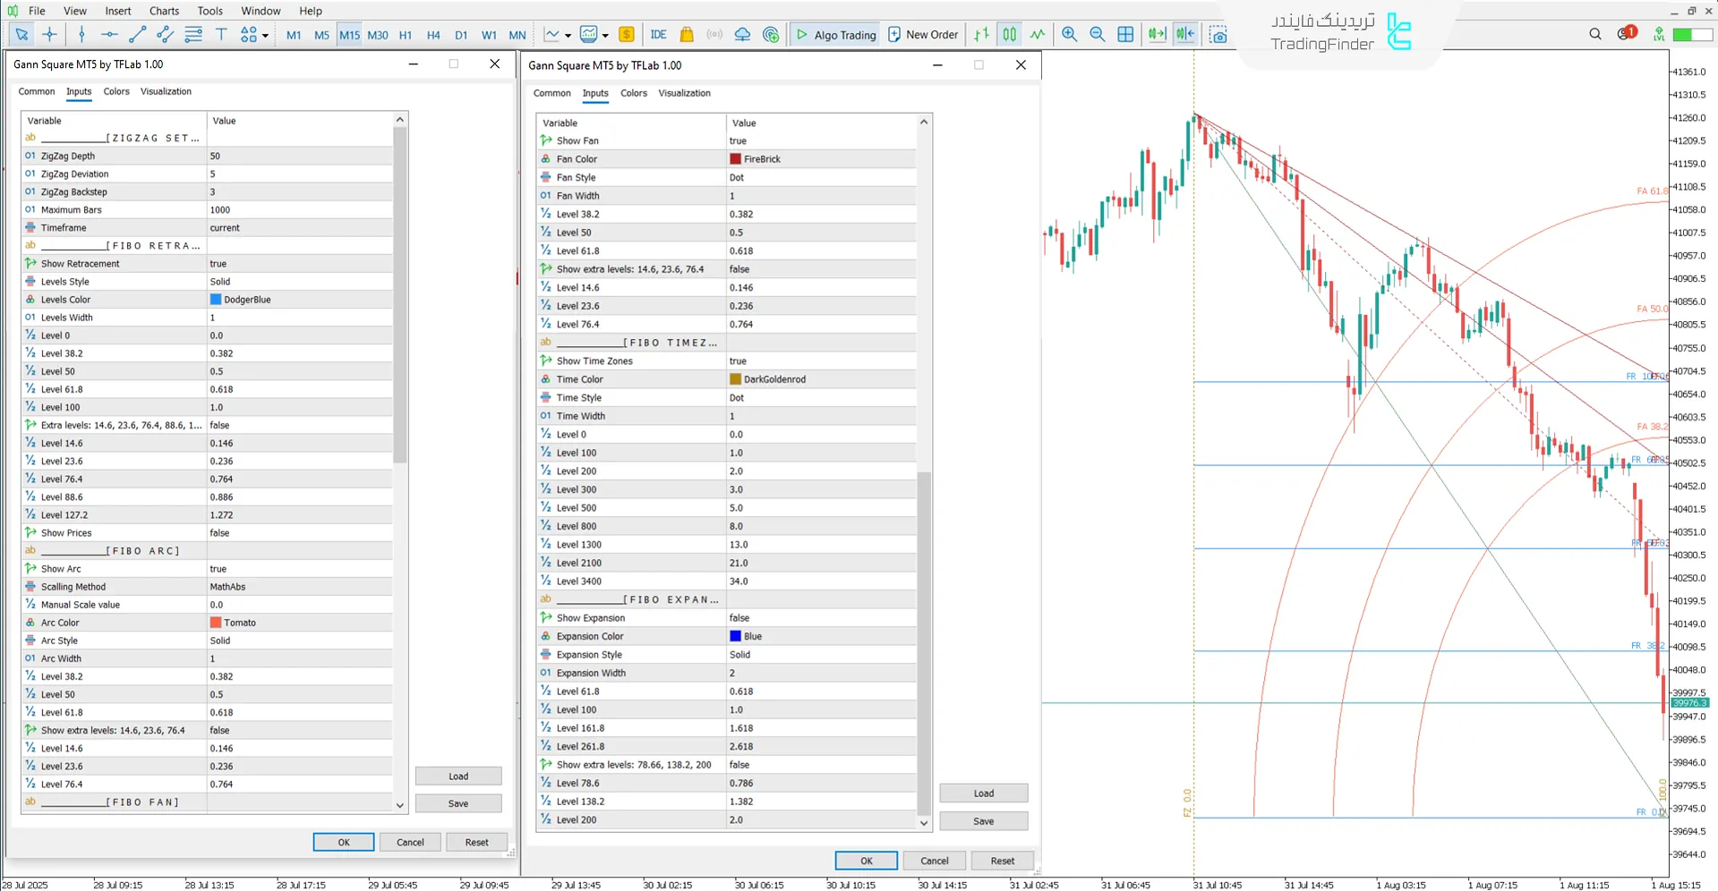
Task: Toggle Algo Trading on
Action: [x=833, y=34]
